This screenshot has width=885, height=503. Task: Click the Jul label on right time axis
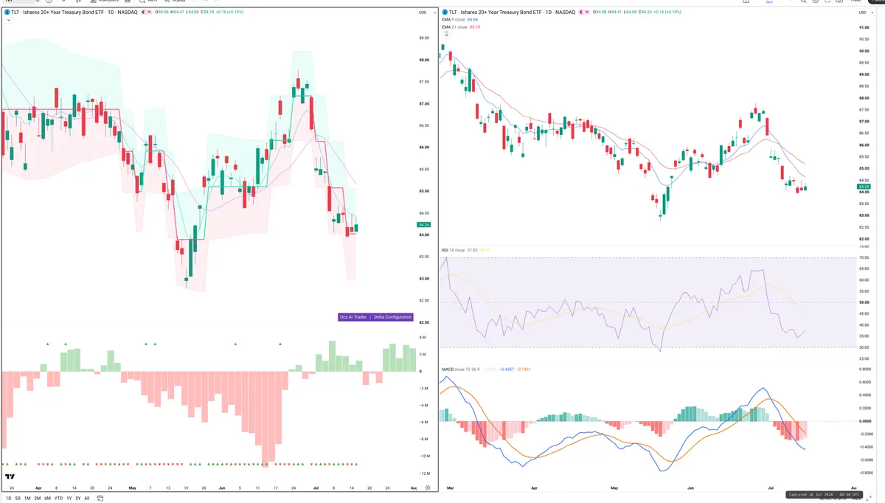click(x=771, y=488)
